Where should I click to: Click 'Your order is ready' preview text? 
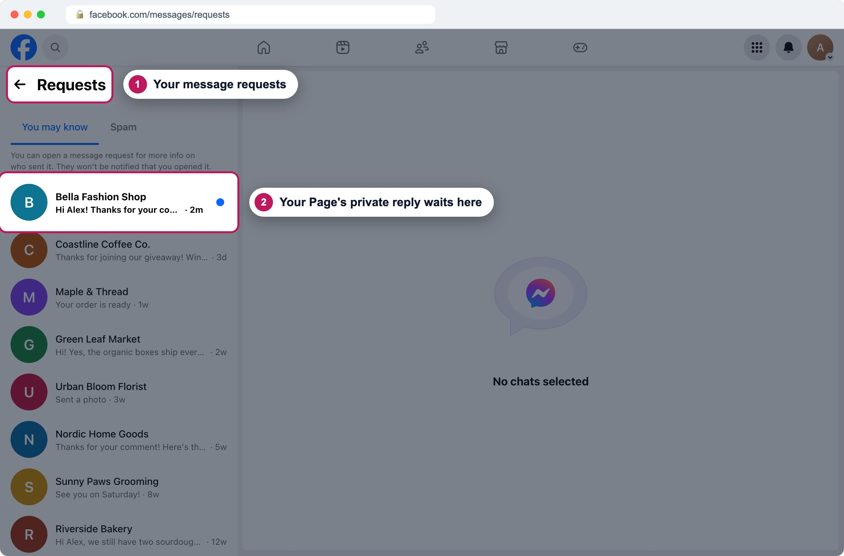93,305
